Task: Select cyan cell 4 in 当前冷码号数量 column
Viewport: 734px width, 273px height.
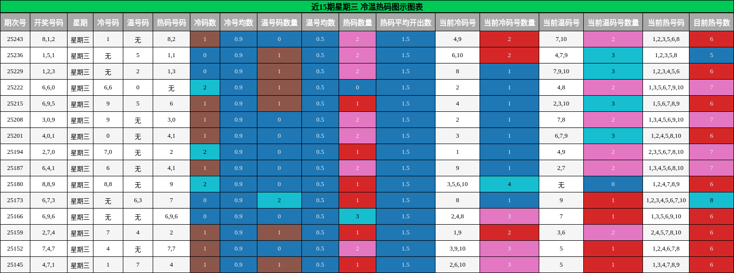Action: (509, 184)
